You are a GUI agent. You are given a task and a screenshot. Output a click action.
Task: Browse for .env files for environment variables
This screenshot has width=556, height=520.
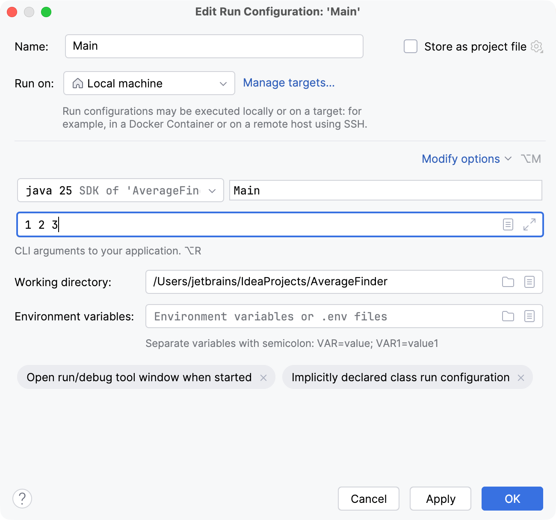coord(508,316)
